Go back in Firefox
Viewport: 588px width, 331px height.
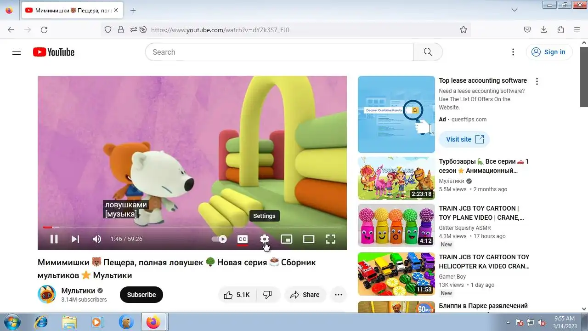pos(11,29)
